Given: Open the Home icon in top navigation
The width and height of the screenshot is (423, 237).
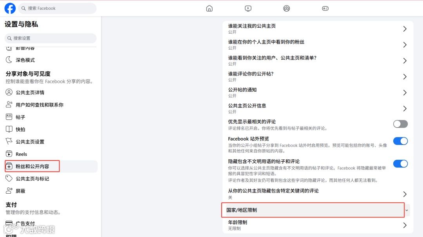Looking at the screenshot, I should (209, 8).
